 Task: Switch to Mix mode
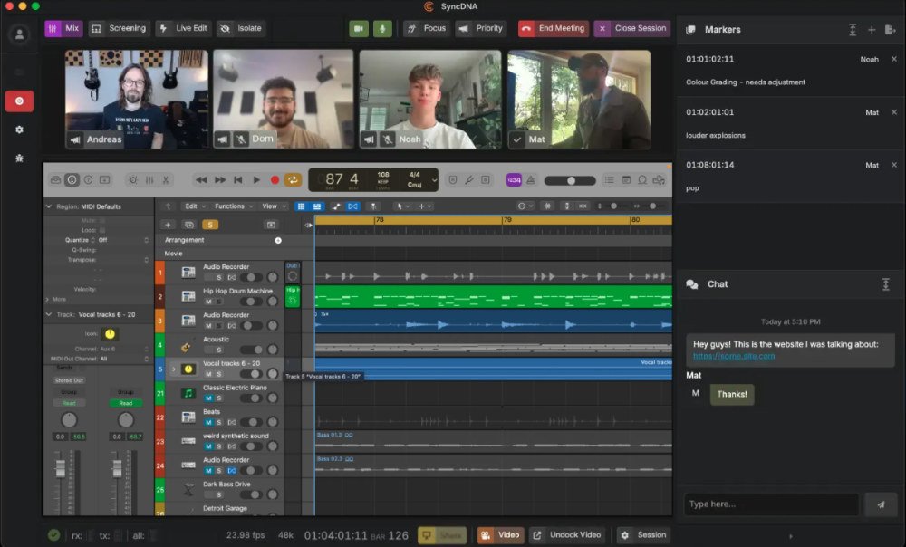pyautogui.click(x=63, y=28)
